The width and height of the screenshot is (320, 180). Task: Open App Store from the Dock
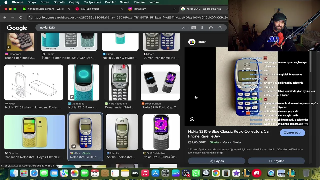[155, 173]
